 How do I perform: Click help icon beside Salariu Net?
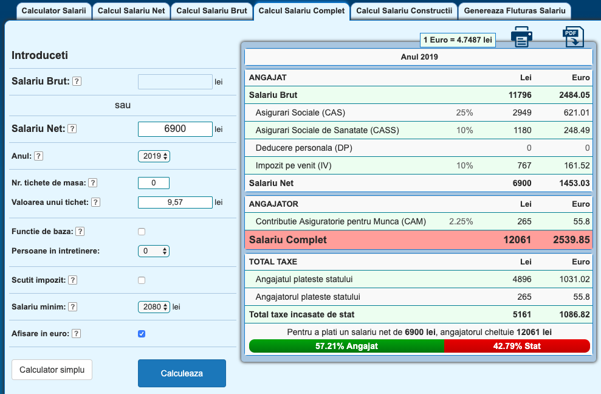point(72,129)
